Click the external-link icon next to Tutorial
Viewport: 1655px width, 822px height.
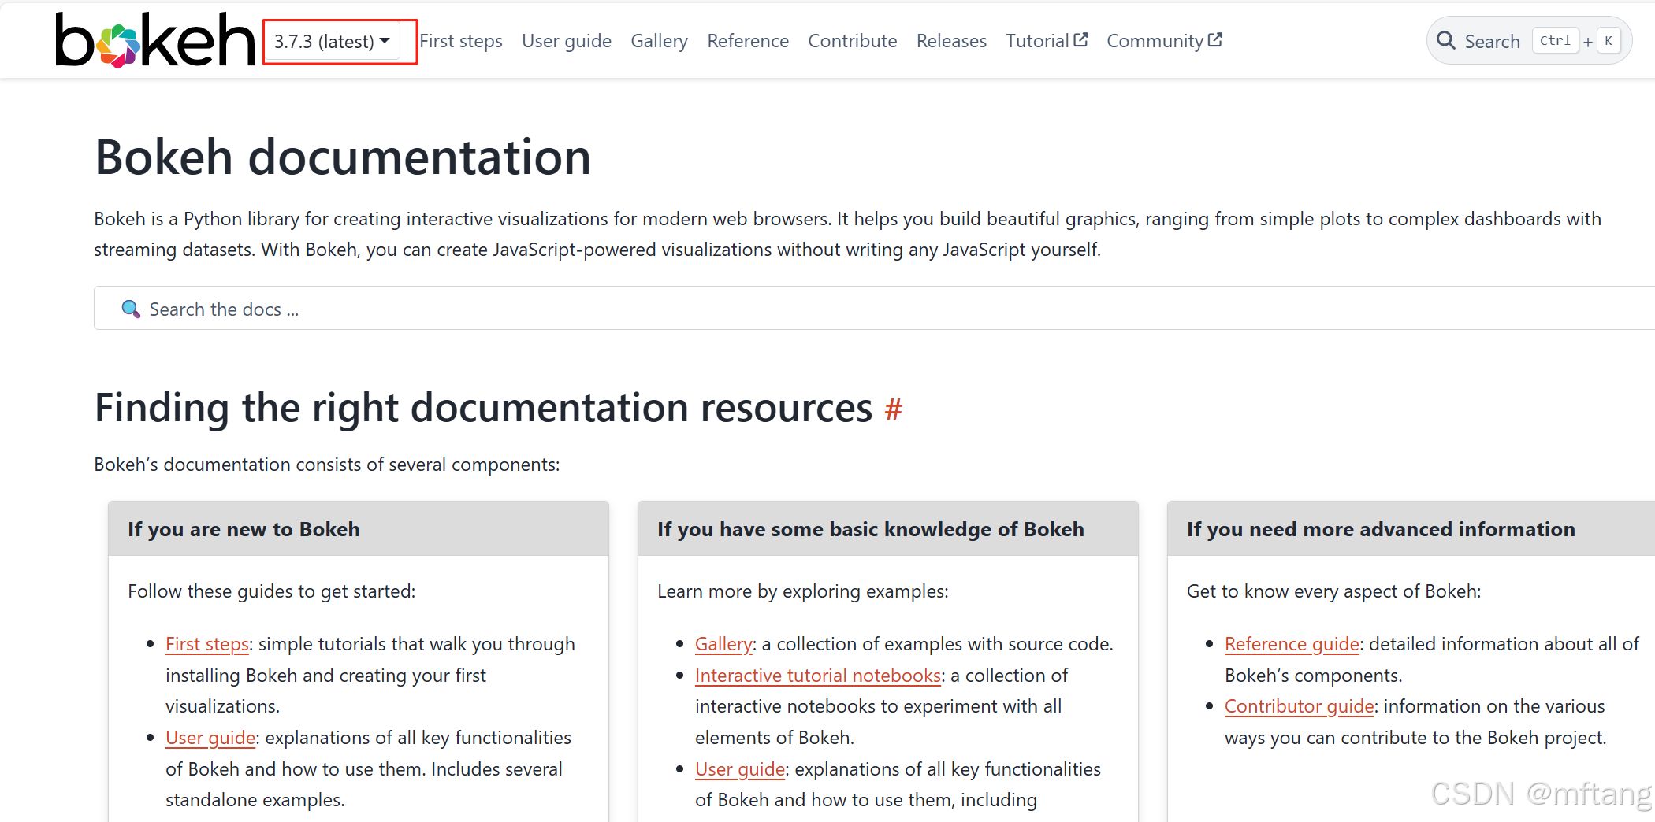point(1080,39)
